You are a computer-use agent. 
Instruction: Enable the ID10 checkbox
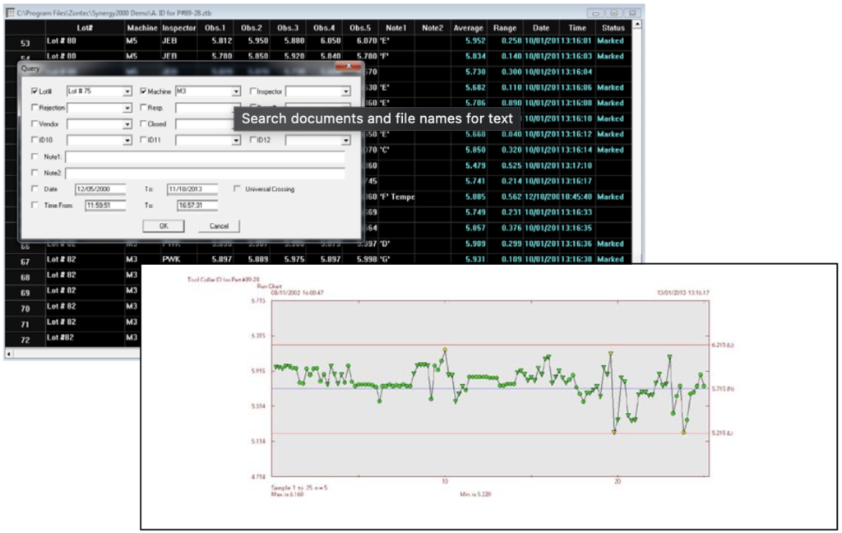35,140
